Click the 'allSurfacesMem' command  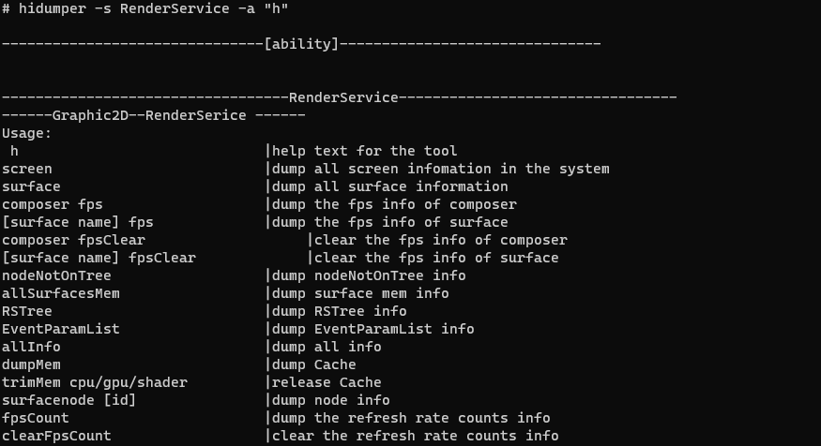coord(61,293)
